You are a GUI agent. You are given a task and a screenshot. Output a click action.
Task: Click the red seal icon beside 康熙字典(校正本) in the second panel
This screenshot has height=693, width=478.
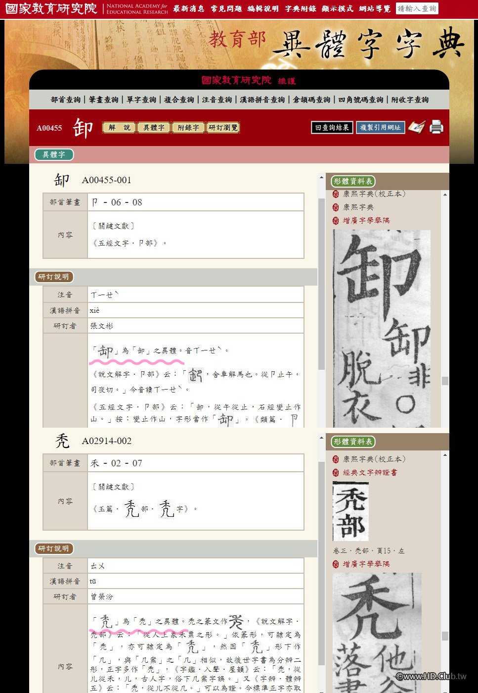[x=336, y=459]
